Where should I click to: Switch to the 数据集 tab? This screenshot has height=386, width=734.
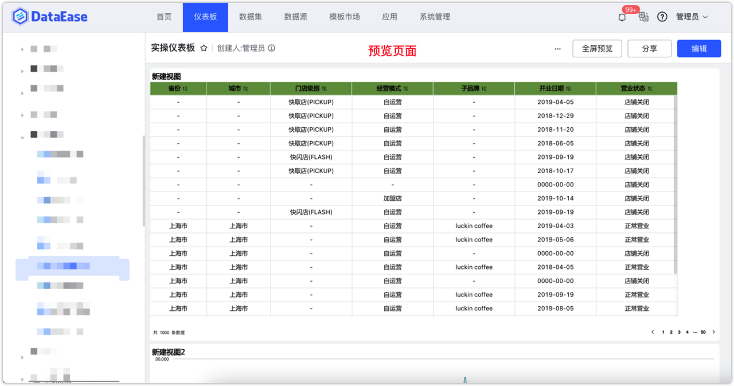(251, 17)
